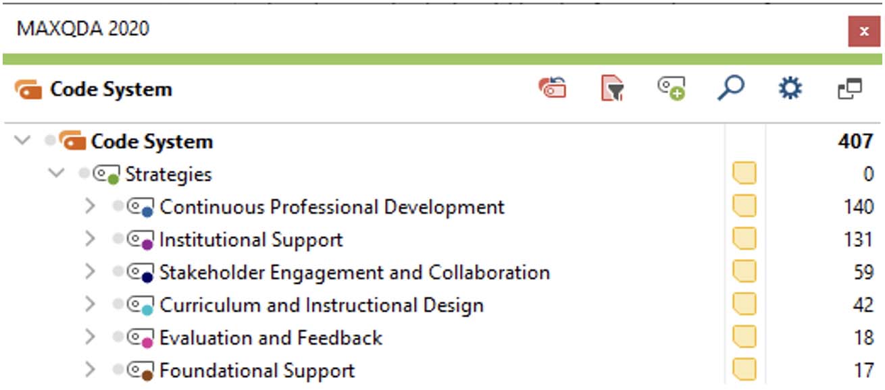Screen dimensions: 885x390
Task: Click the frequency count 140 for Continuous Professional Development
Action: (859, 206)
